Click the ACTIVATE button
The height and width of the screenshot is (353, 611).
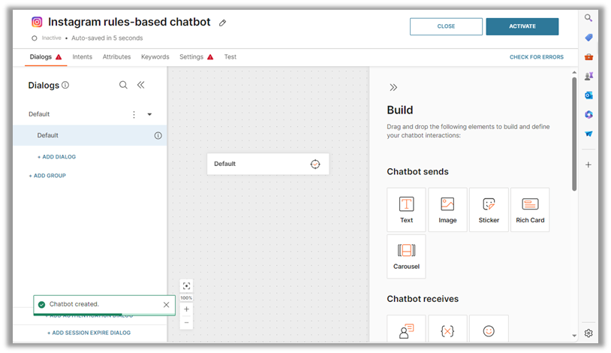[x=522, y=26]
